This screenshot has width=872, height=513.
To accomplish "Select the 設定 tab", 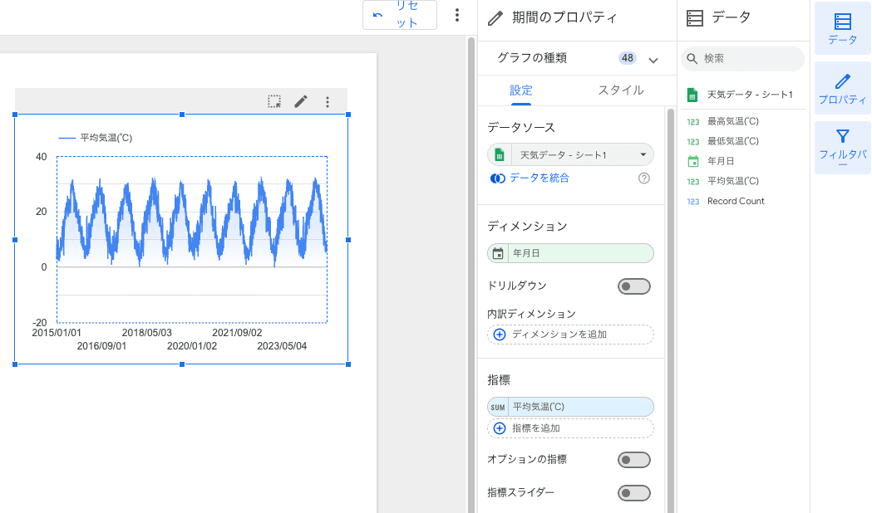I will pyautogui.click(x=521, y=90).
